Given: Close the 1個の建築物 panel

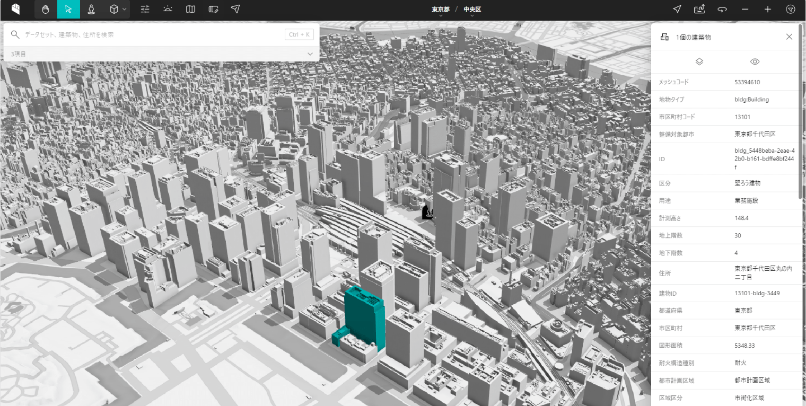Looking at the screenshot, I should point(789,37).
